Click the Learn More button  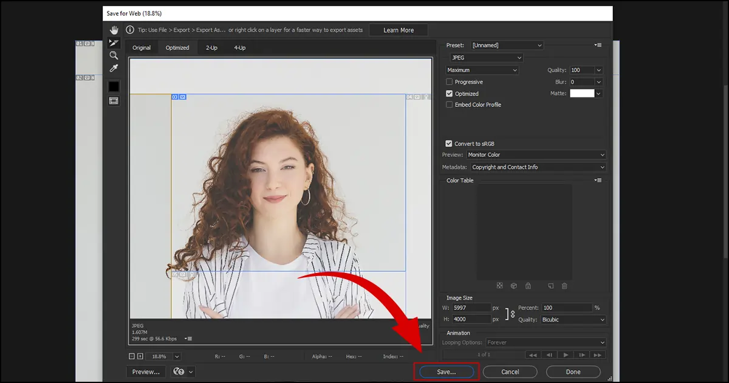398,29
